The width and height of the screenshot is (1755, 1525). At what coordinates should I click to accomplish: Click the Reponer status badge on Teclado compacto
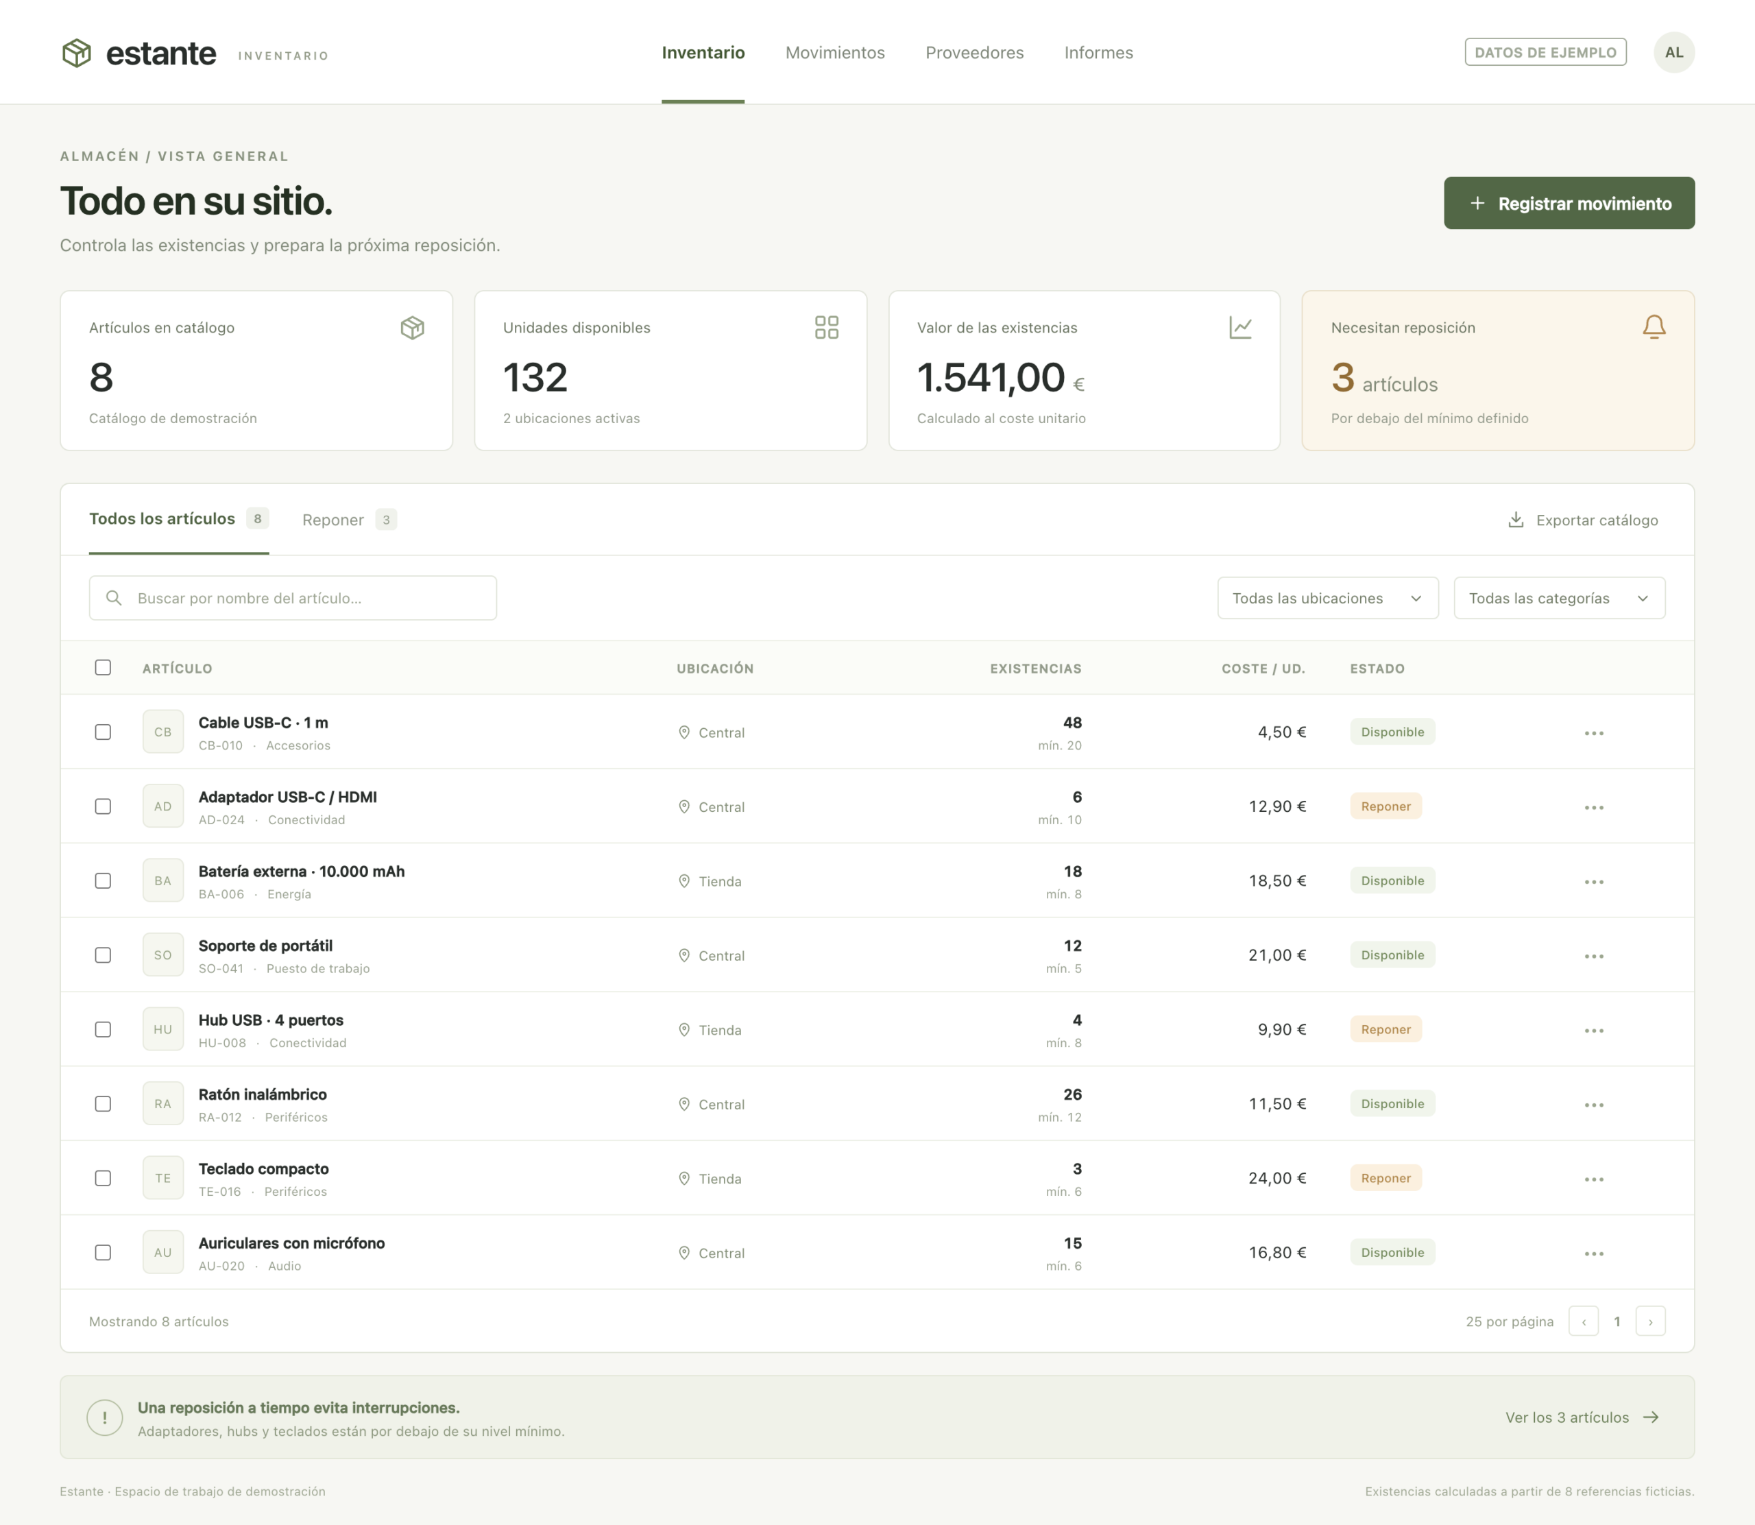pyautogui.click(x=1385, y=1179)
